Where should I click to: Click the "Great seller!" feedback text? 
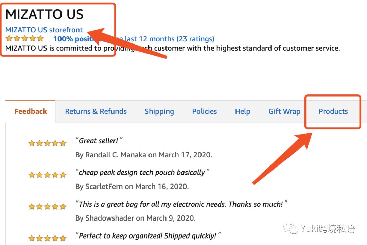tap(99, 141)
